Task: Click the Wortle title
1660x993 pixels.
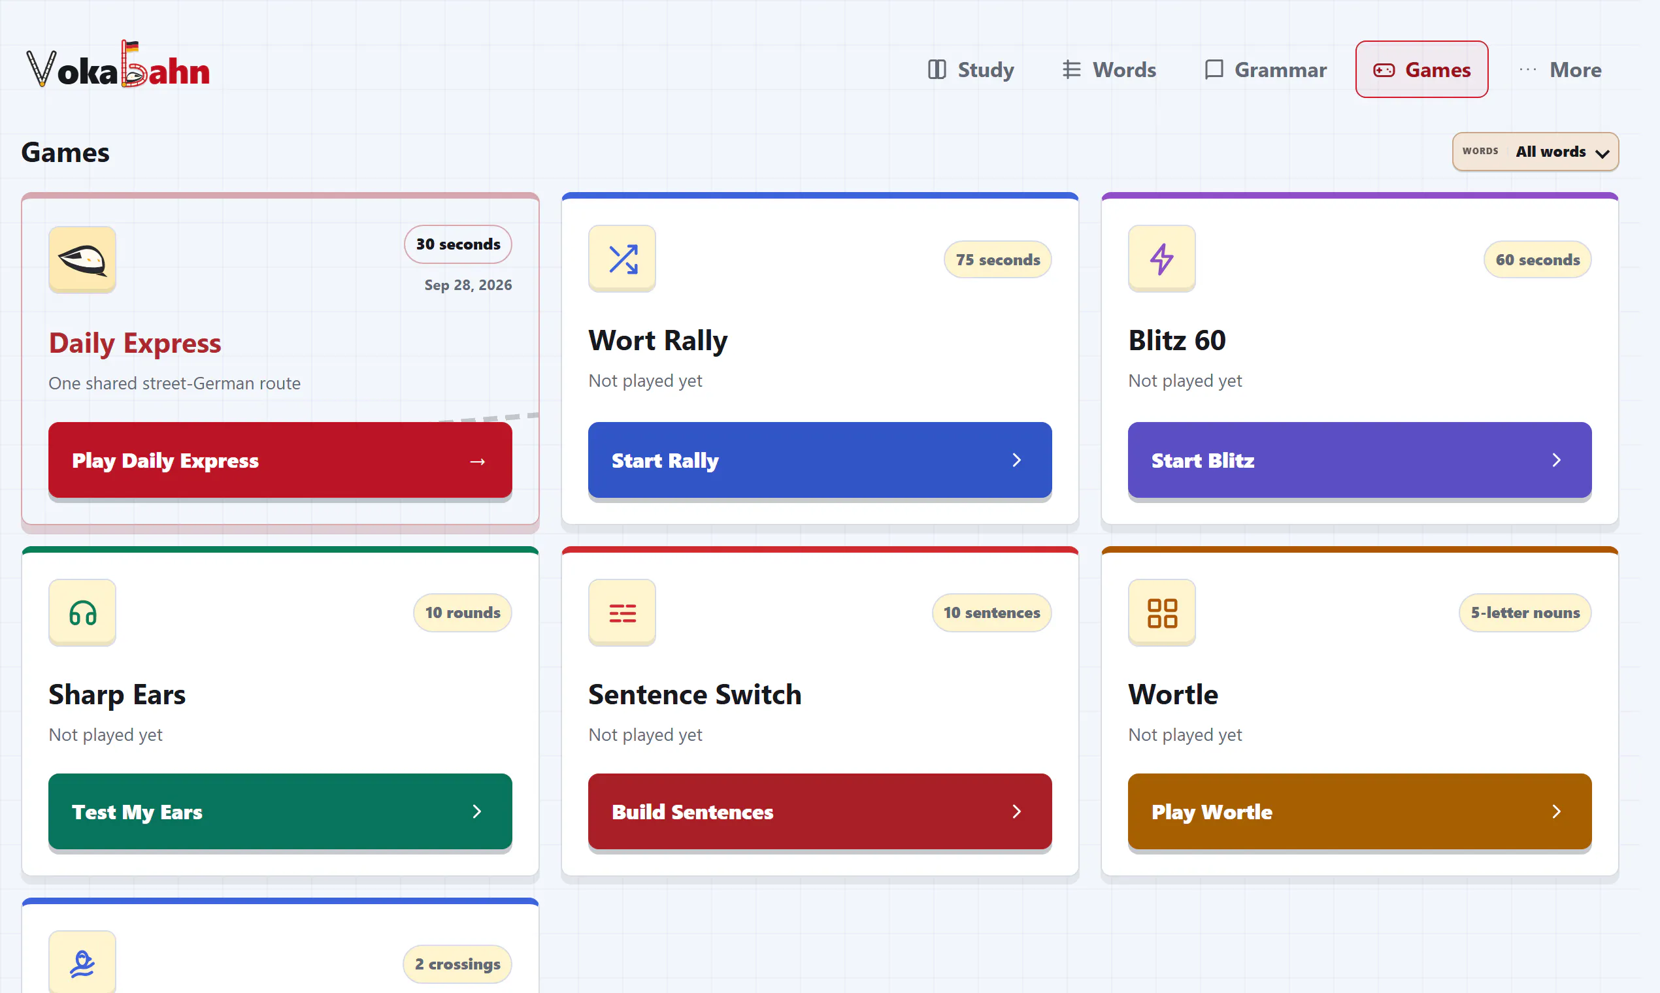Action: coord(1172,694)
